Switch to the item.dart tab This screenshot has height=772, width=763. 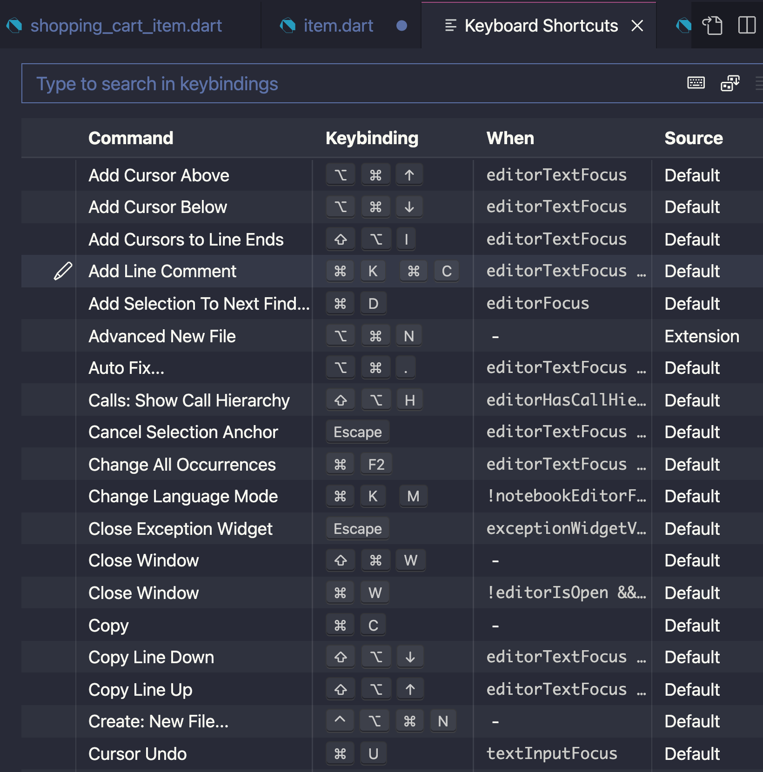tap(337, 26)
